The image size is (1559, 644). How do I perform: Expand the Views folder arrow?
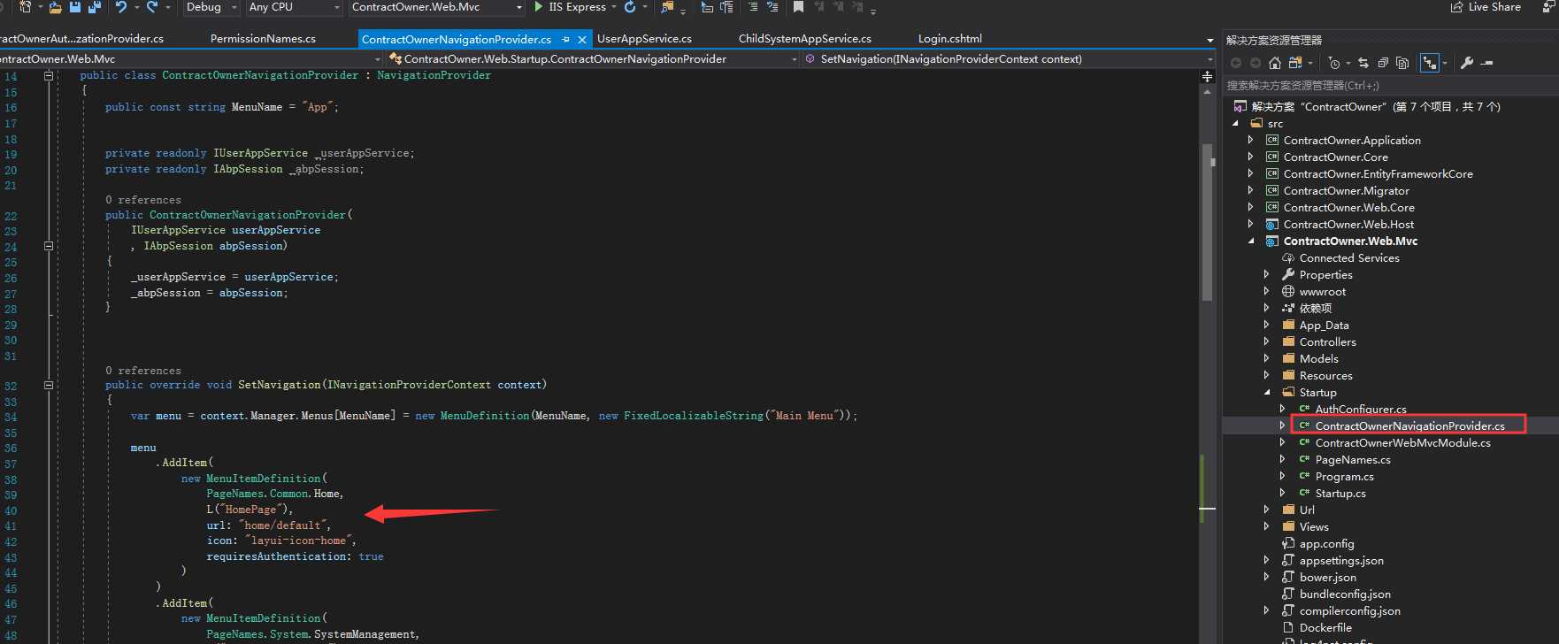(1266, 526)
